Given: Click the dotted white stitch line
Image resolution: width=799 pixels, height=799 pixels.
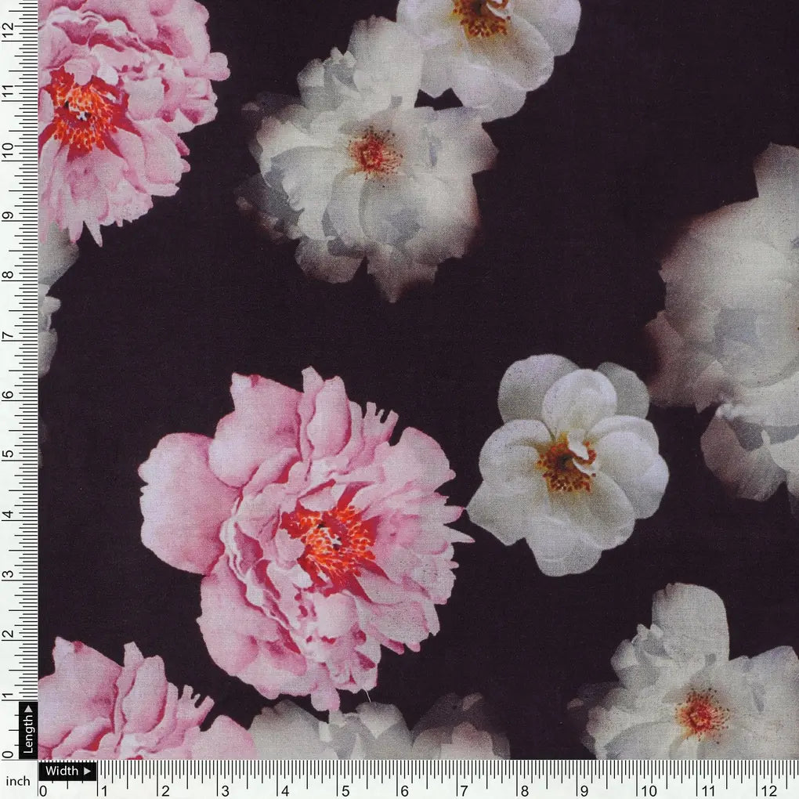Looking at the screenshot, I should pyautogui.click(x=67, y=761).
